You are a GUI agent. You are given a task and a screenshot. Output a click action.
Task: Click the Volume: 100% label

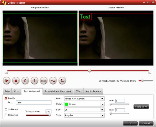coord(128,81)
